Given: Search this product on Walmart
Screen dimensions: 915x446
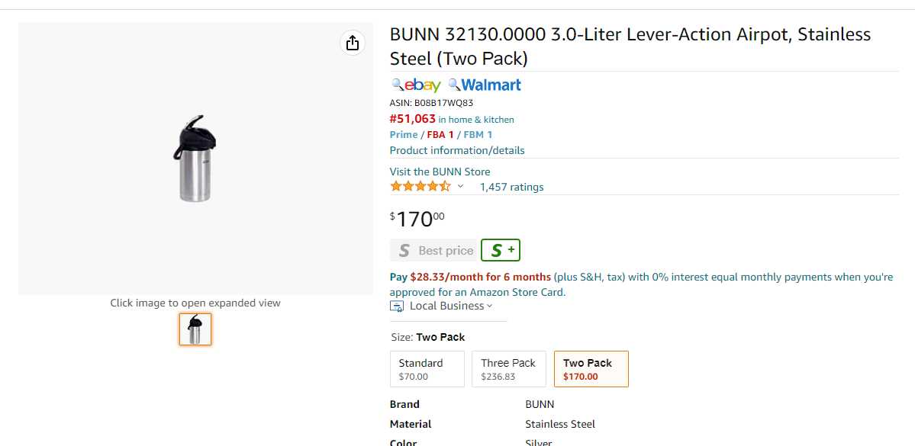Looking at the screenshot, I should pyautogui.click(x=485, y=85).
